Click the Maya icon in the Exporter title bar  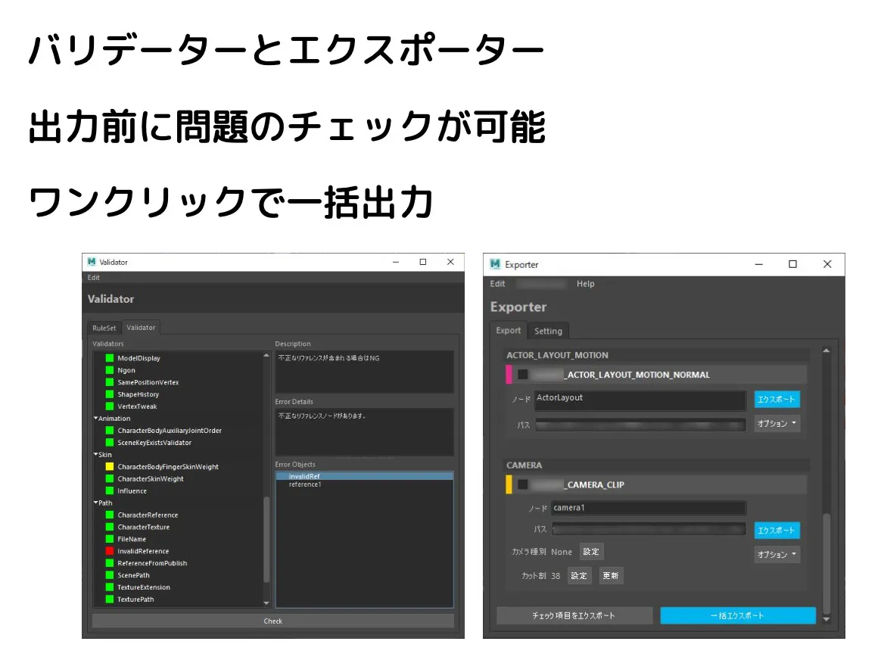[495, 264]
